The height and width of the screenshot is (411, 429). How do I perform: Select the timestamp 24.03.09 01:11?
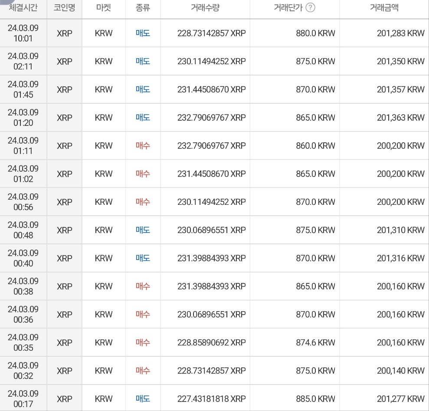pyautogui.click(x=23, y=146)
